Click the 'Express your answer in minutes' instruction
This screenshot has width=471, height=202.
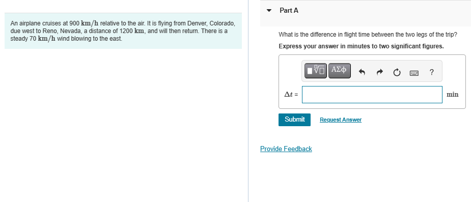361,46
